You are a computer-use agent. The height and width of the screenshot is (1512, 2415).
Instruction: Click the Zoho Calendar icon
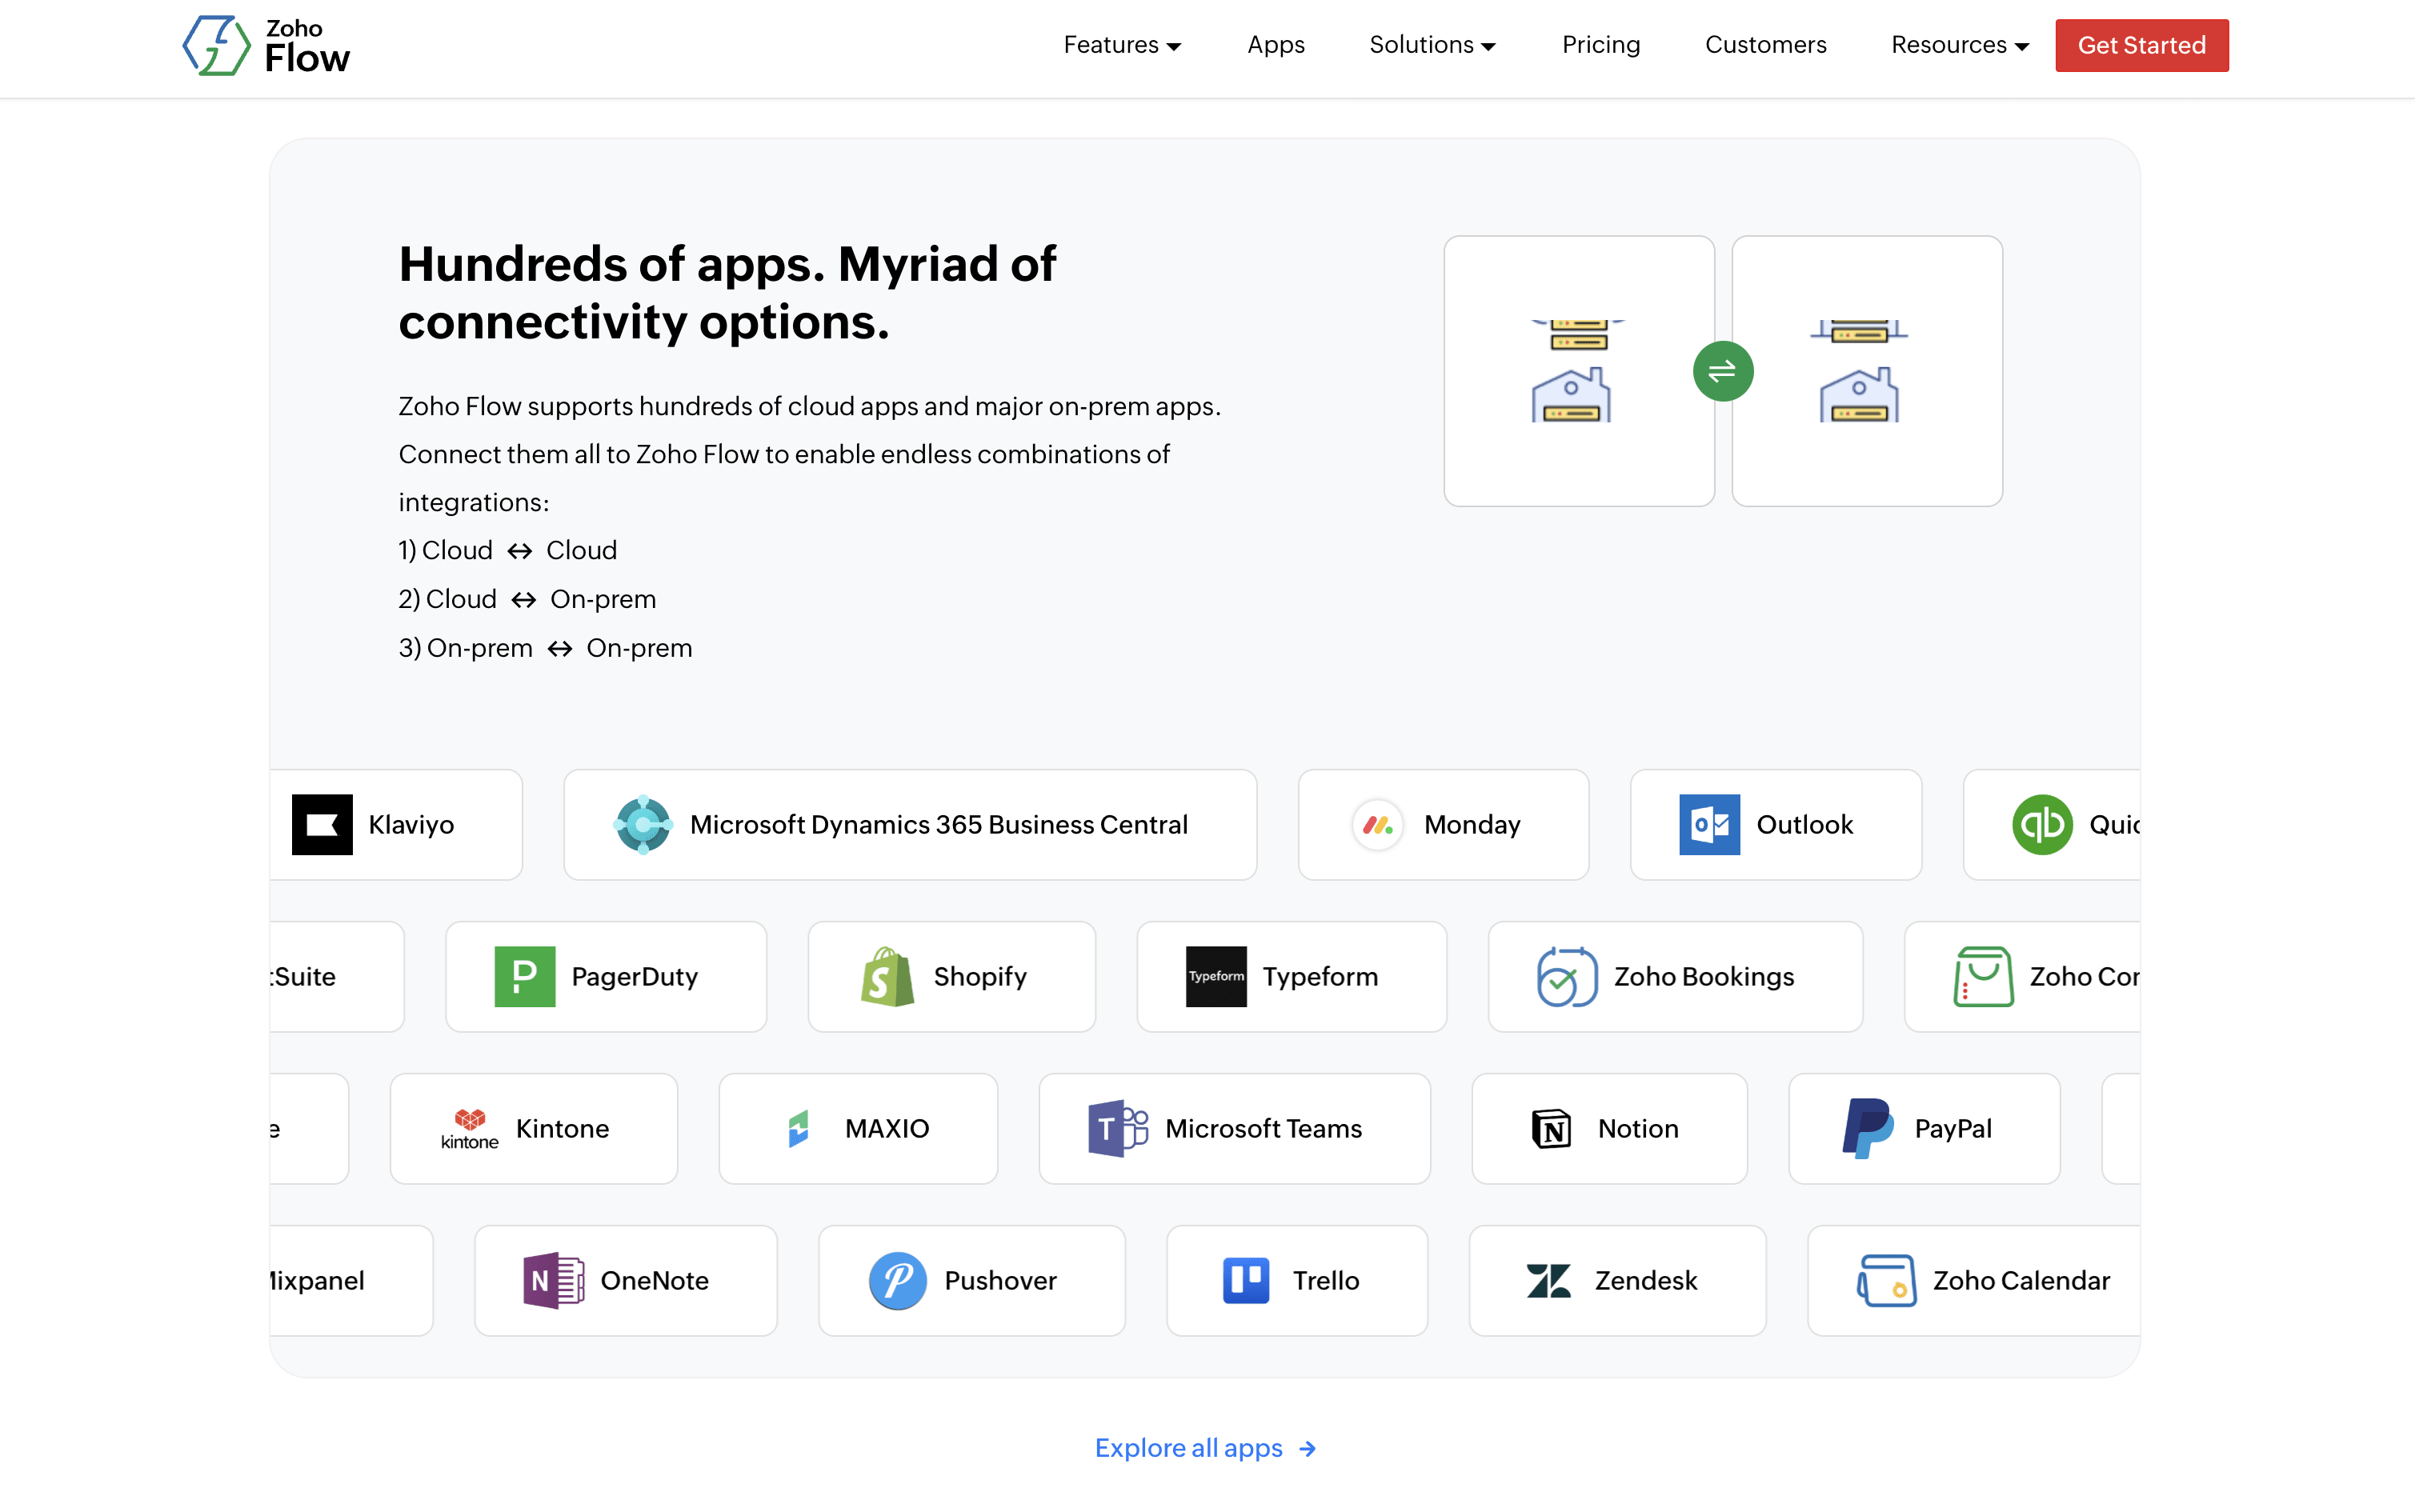(1886, 1280)
